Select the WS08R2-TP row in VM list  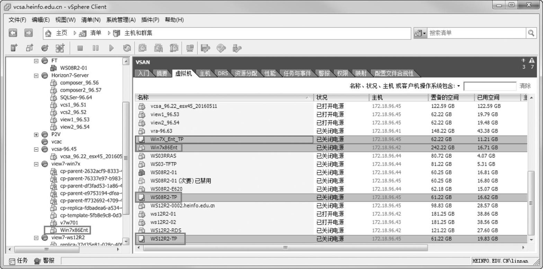[x=331, y=198]
